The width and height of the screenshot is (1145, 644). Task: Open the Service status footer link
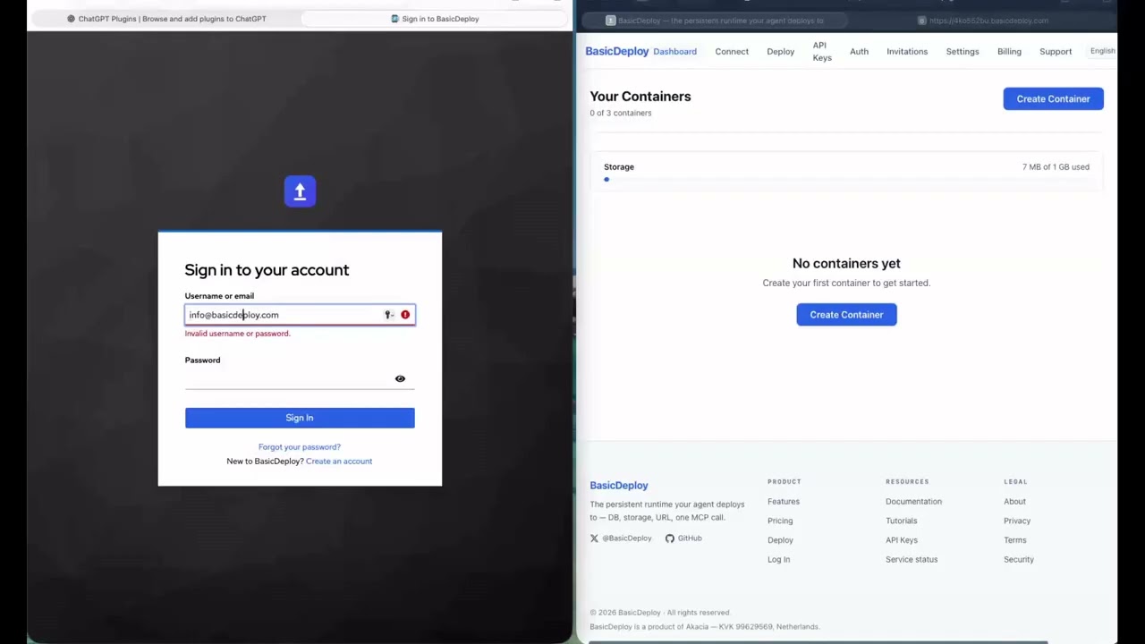(912, 560)
